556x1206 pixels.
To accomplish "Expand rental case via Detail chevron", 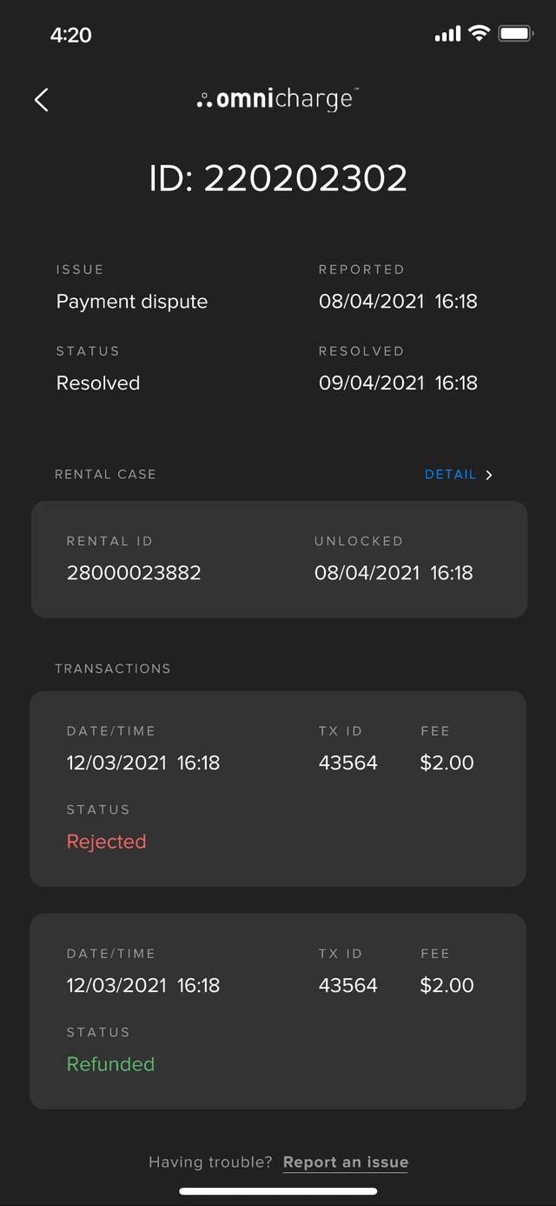I will tap(489, 475).
